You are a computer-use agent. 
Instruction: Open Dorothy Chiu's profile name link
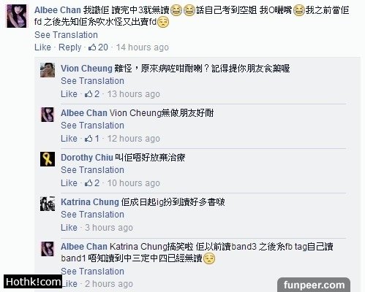[87, 158]
